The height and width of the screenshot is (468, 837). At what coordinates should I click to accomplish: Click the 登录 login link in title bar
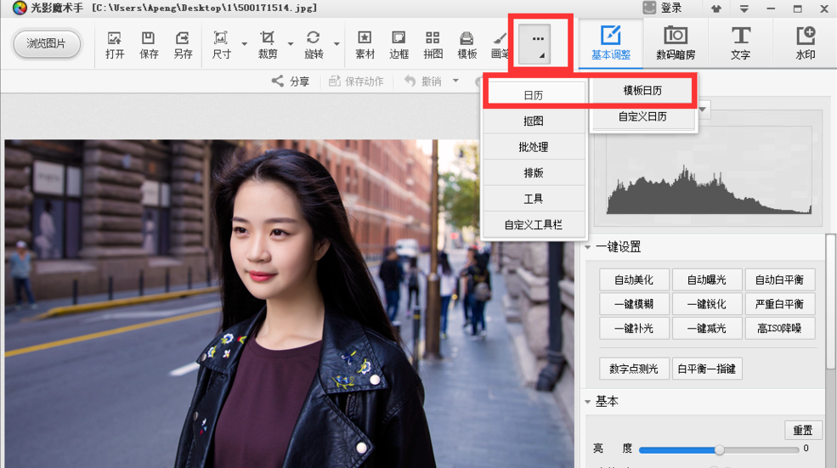(670, 8)
